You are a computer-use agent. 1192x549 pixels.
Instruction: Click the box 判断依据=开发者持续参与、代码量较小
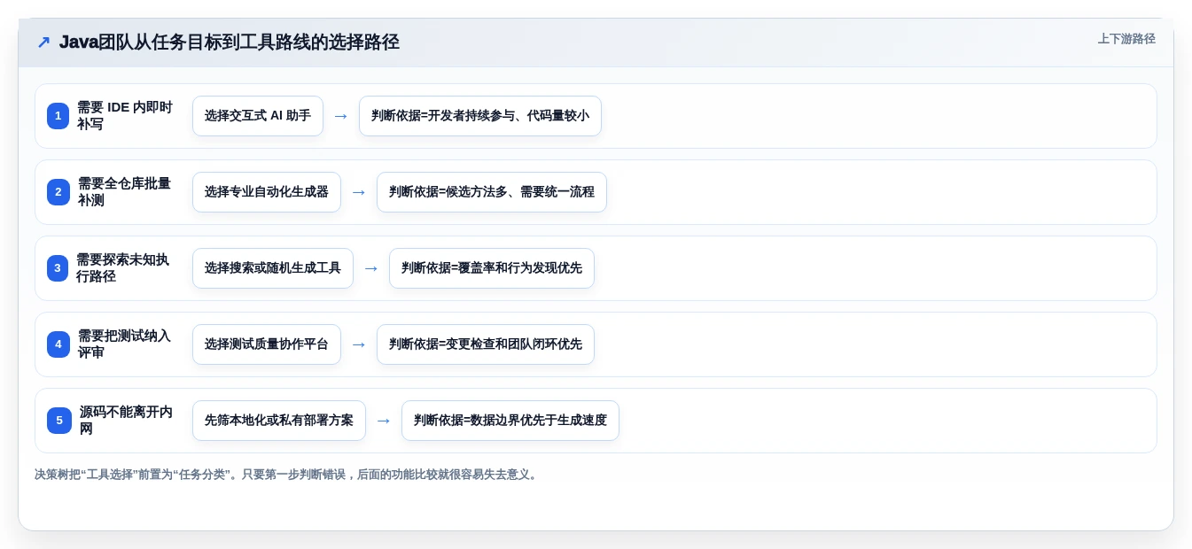tap(480, 116)
